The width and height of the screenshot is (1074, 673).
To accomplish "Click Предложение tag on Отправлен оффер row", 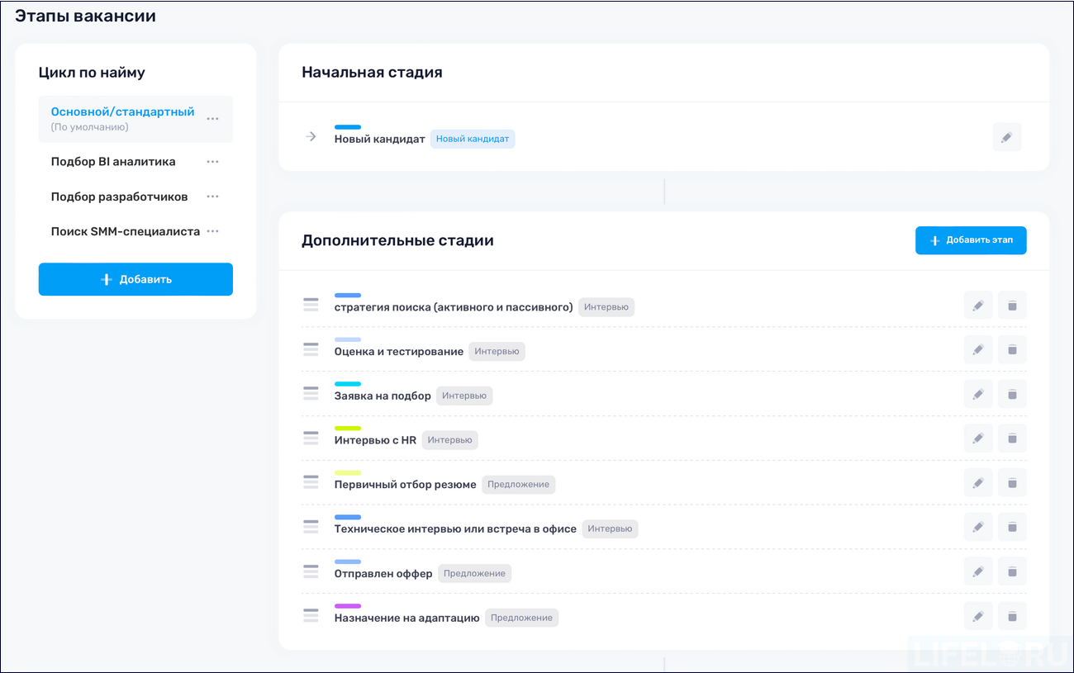I will pyautogui.click(x=474, y=573).
